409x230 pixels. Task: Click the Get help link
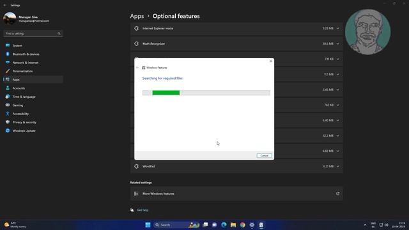[x=143, y=210]
